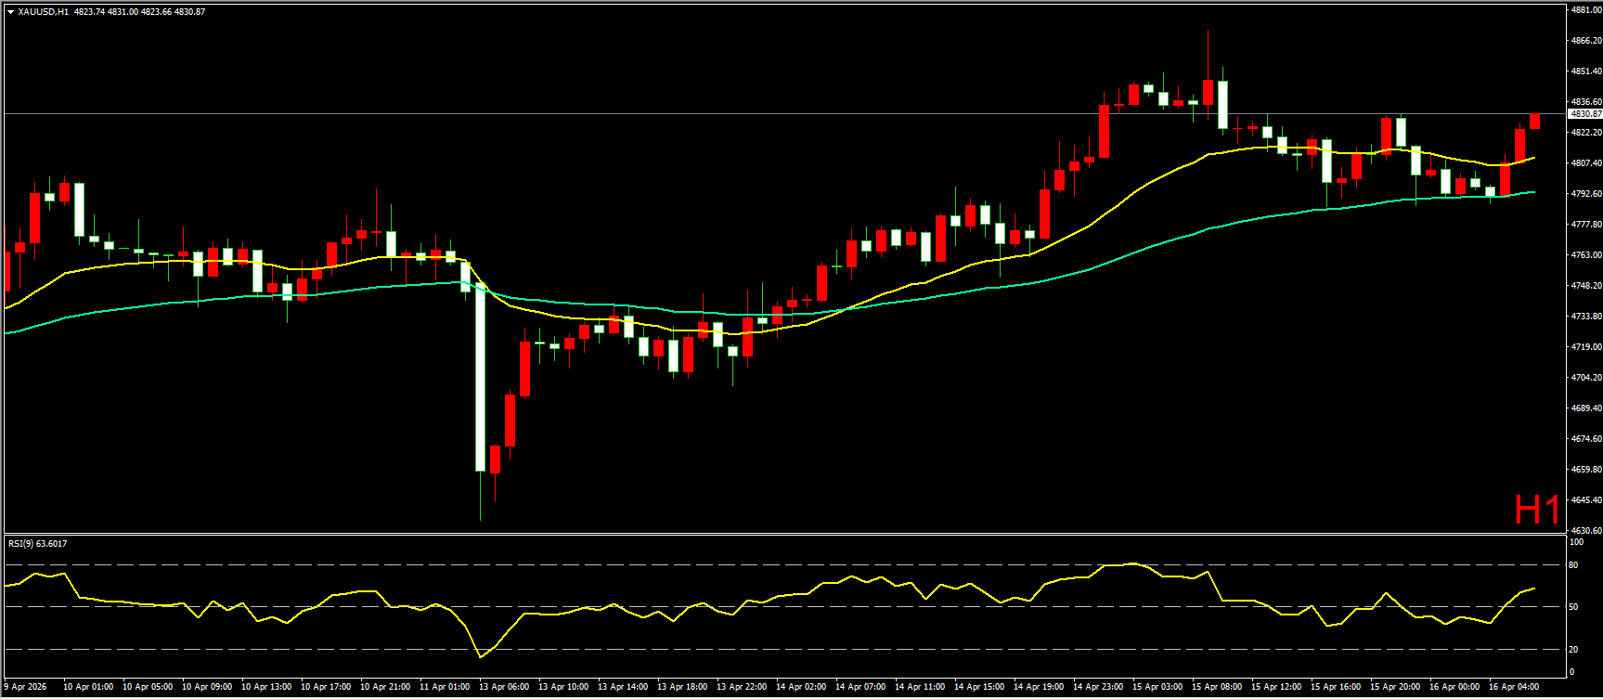Click the latest red candlestick at the current price
1603x699 pixels.
coord(1534,122)
